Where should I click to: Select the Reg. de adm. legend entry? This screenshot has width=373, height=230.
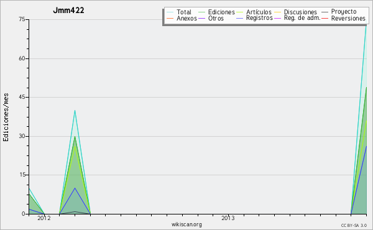297,18
